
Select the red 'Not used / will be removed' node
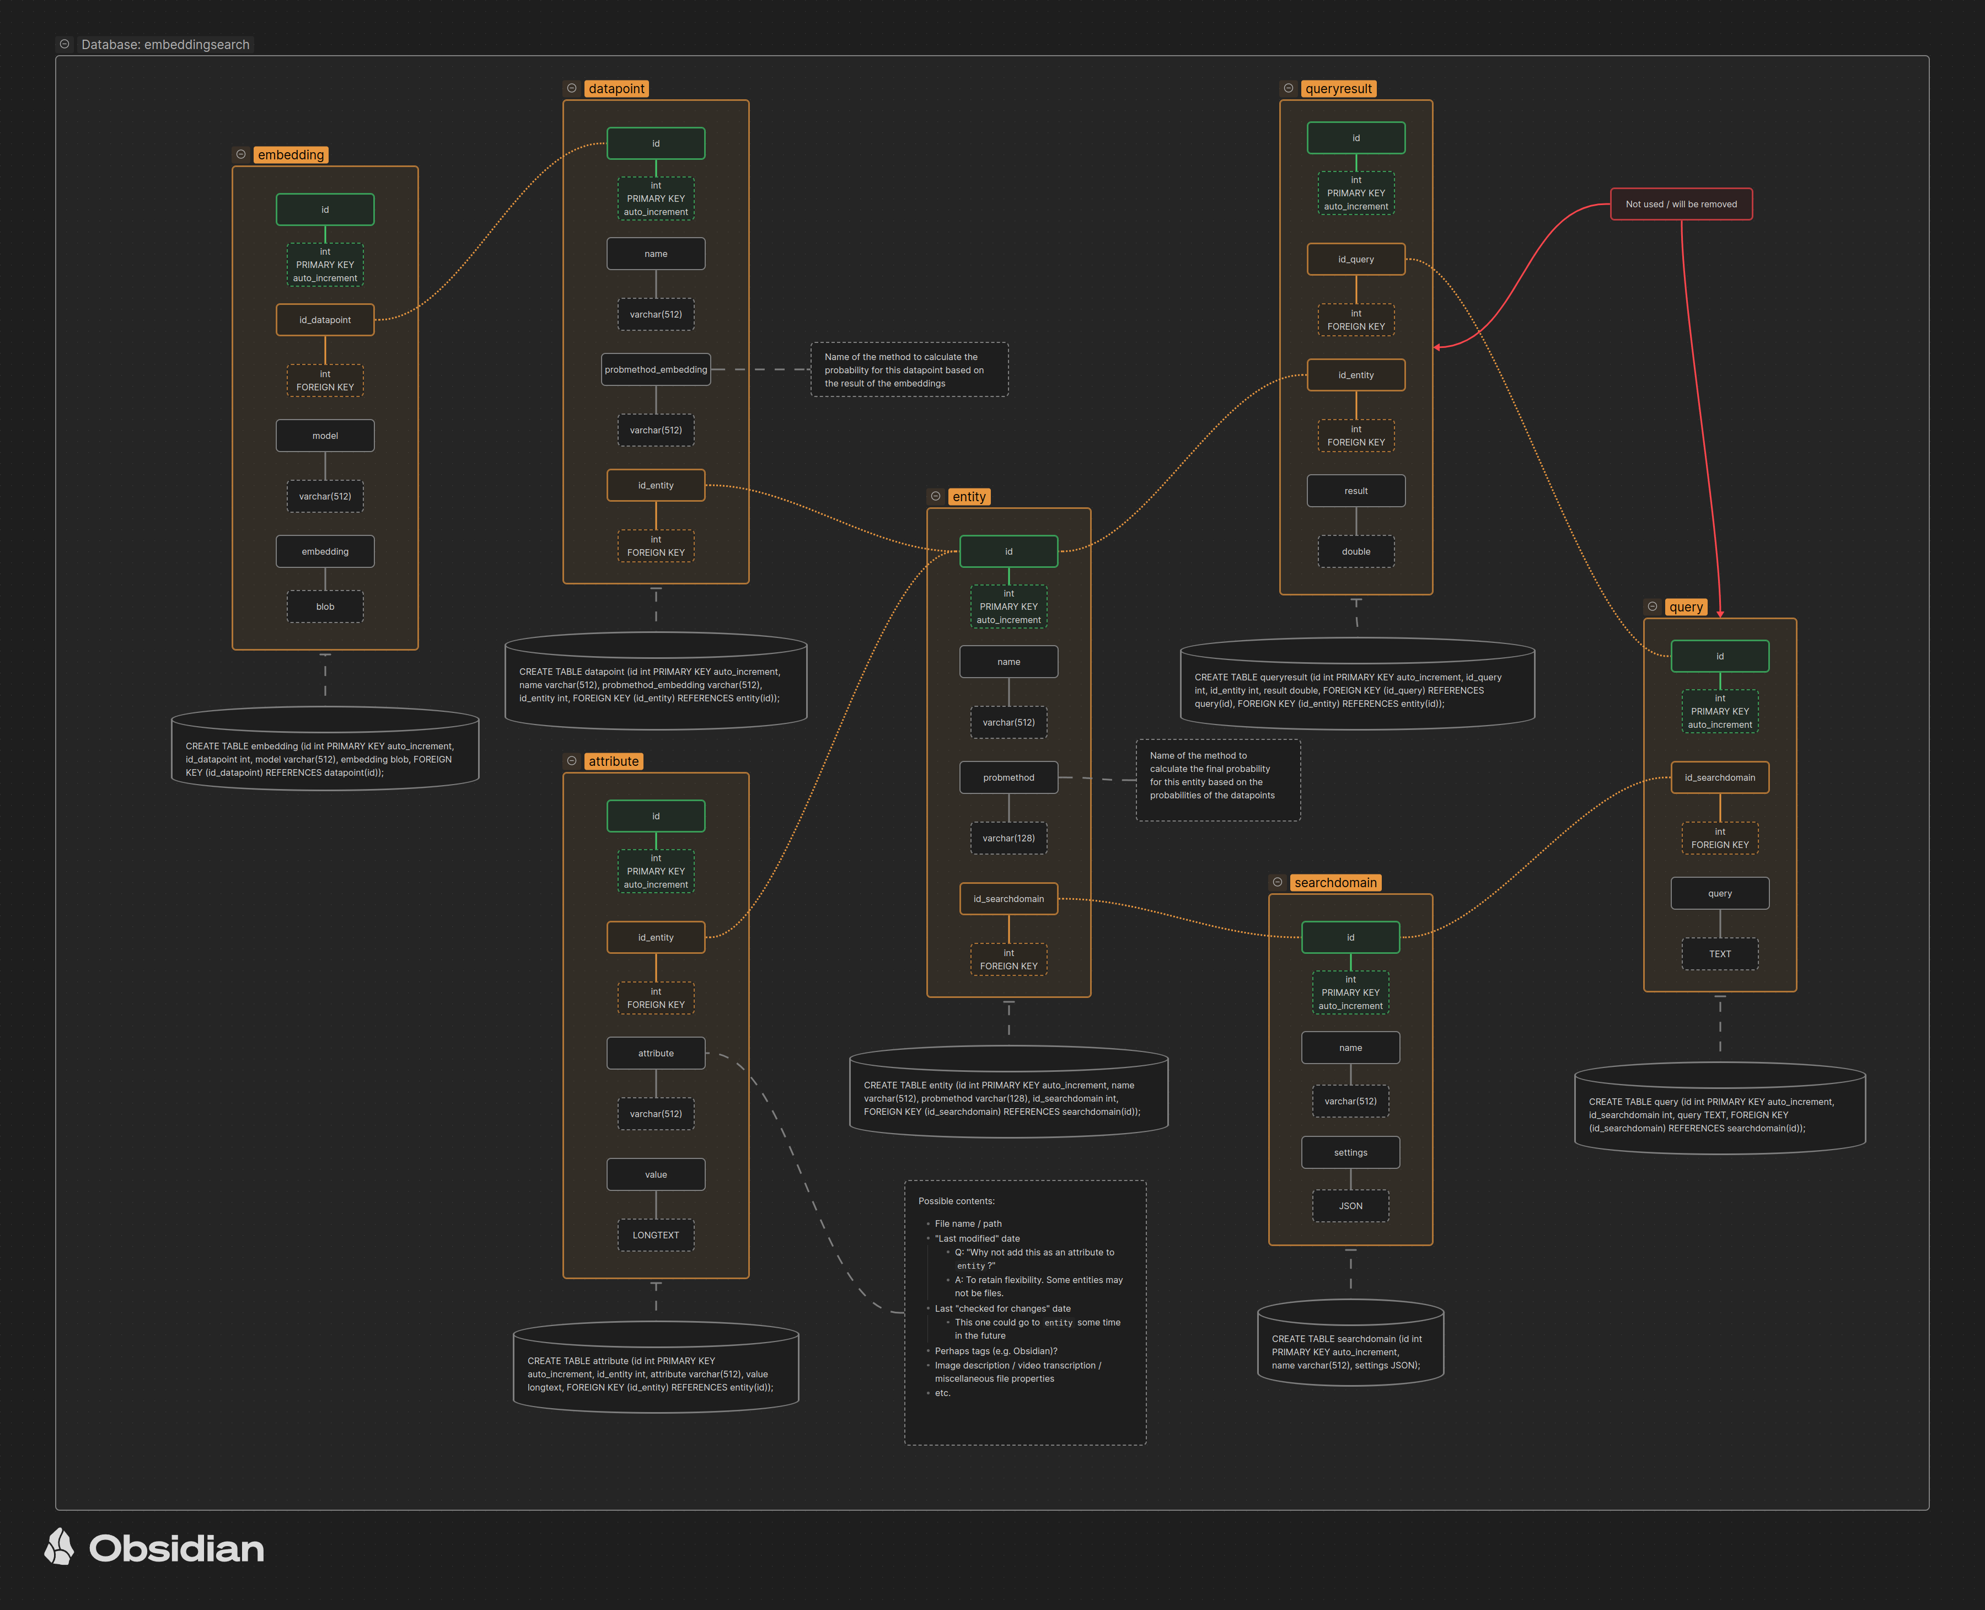click(x=1681, y=204)
